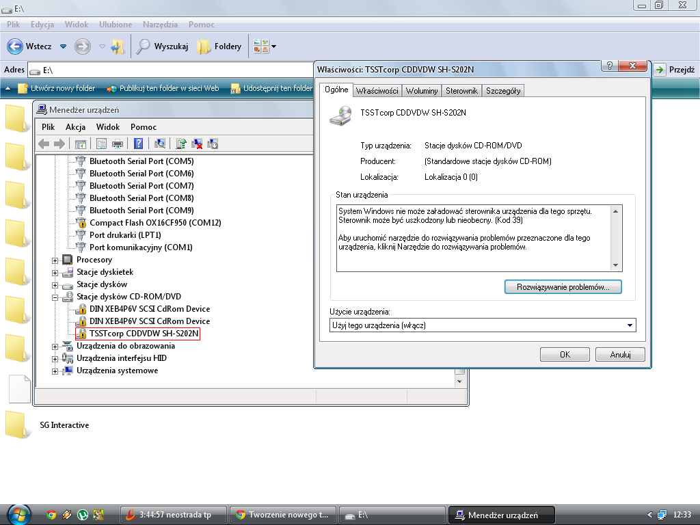This screenshot has width=700, height=525.
Task: Open the Wstecz history dropdown arrow
Action: tap(64, 46)
